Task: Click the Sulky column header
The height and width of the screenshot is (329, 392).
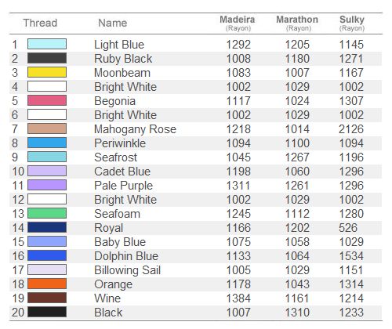Action: point(352,23)
